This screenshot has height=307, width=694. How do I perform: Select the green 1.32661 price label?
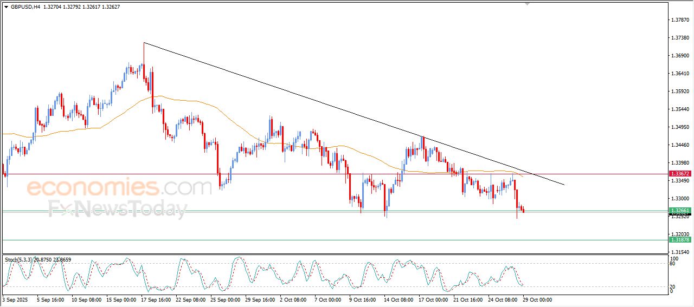[679, 211]
